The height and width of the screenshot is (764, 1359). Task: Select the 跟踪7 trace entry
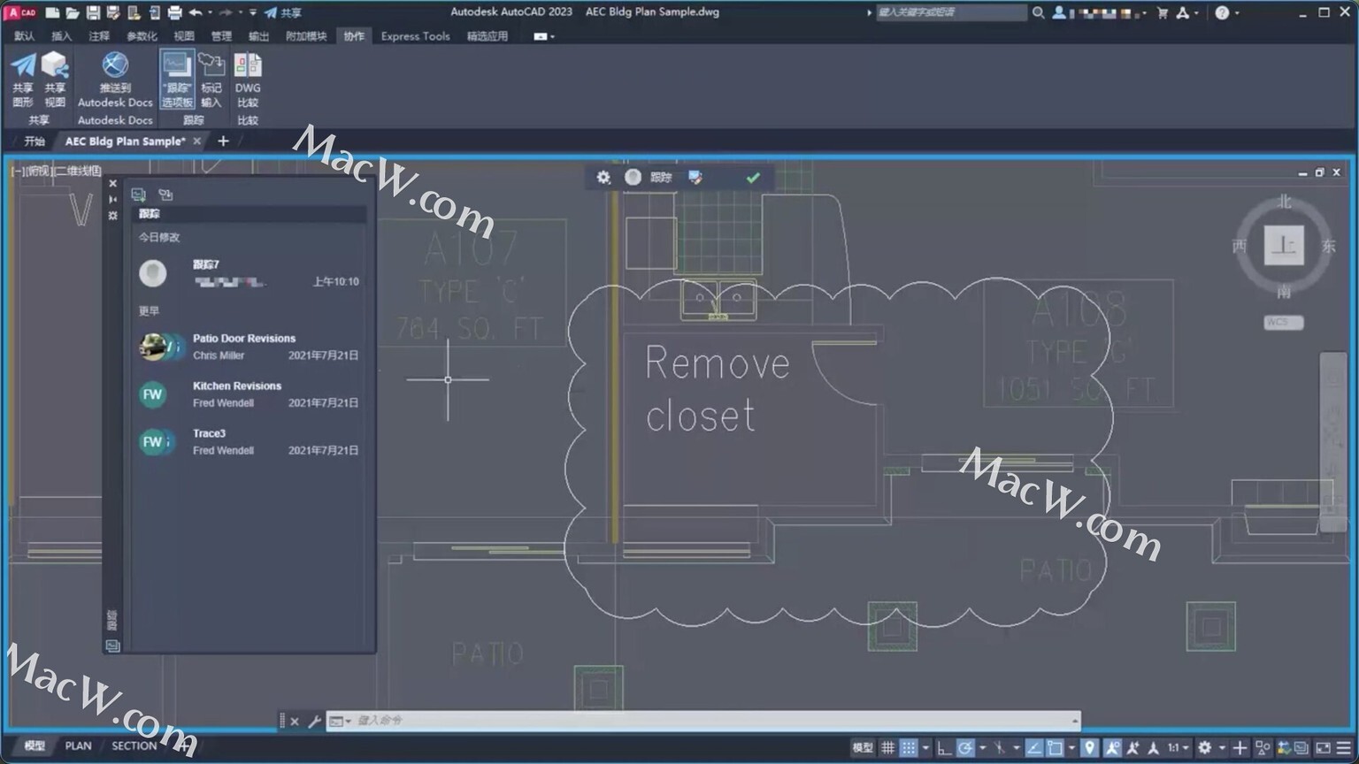pos(249,273)
